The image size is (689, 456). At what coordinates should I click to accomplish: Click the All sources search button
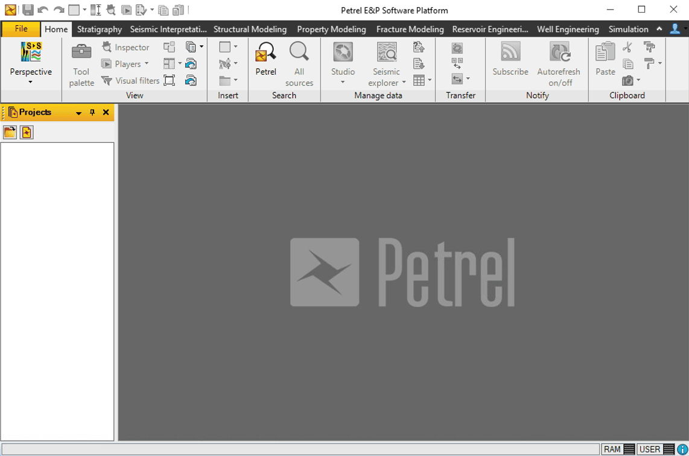click(299, 65)
